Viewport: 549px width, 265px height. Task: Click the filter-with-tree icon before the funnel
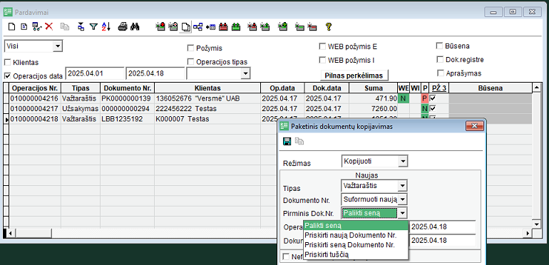(x=81, y=26)
